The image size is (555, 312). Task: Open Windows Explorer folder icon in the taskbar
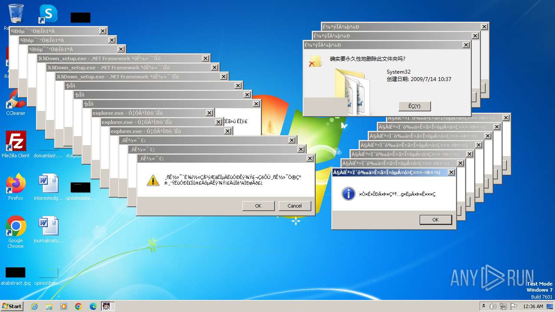point(49,306)
